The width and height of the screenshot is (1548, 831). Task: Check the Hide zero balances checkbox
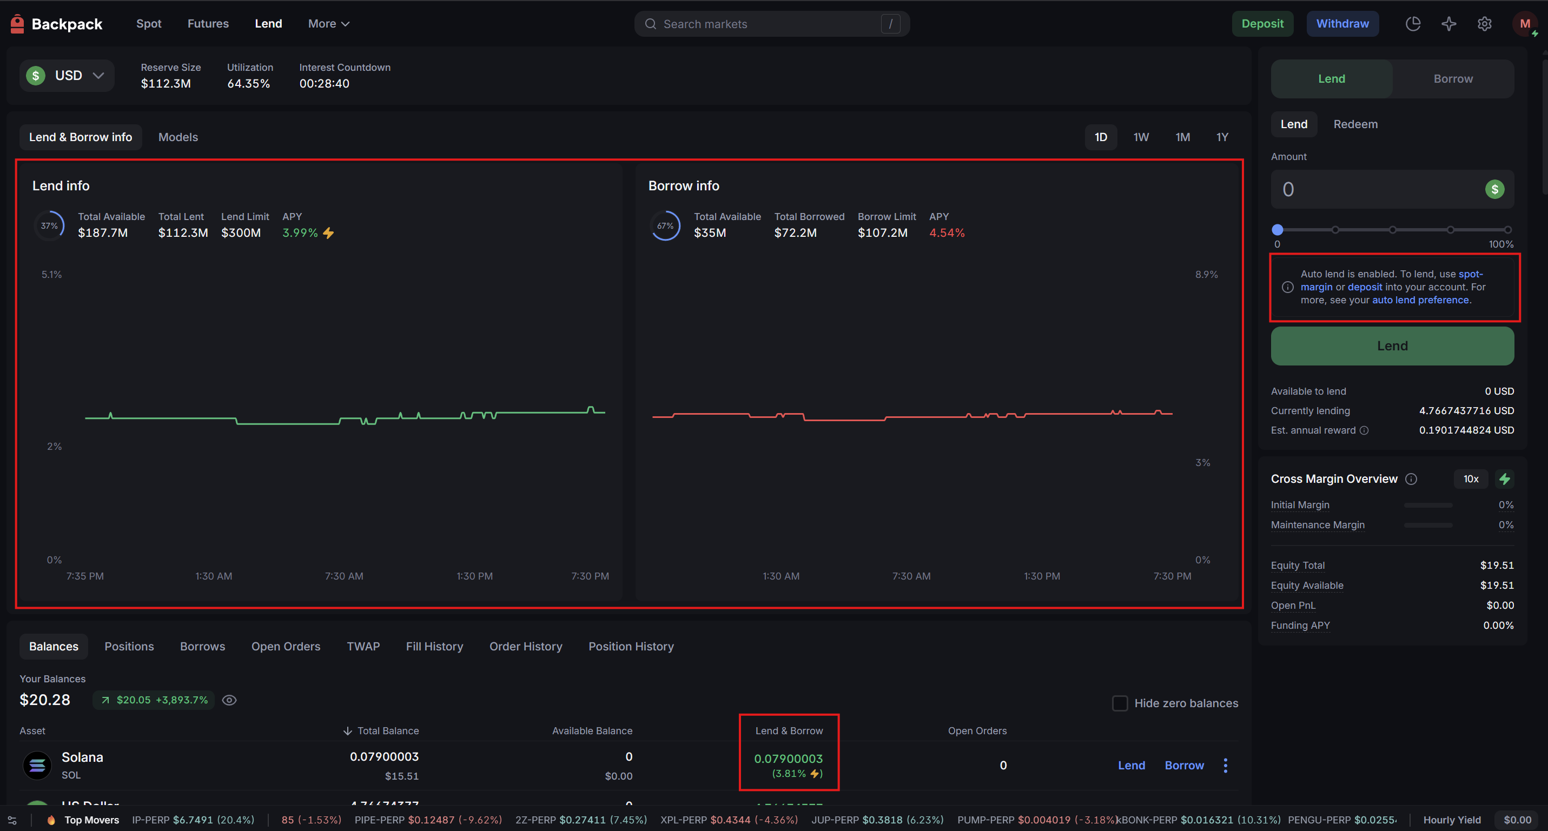click(x=1120, y=703)
